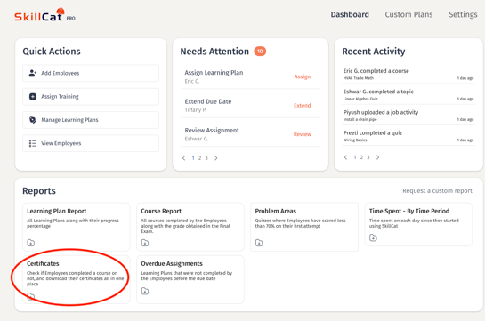Click the Assign Training button
The width and height of the screenshot is (485, 321).
[91, 97]
